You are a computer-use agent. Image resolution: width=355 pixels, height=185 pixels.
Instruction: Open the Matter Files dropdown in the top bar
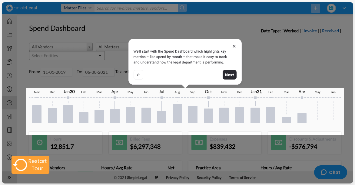78,8
